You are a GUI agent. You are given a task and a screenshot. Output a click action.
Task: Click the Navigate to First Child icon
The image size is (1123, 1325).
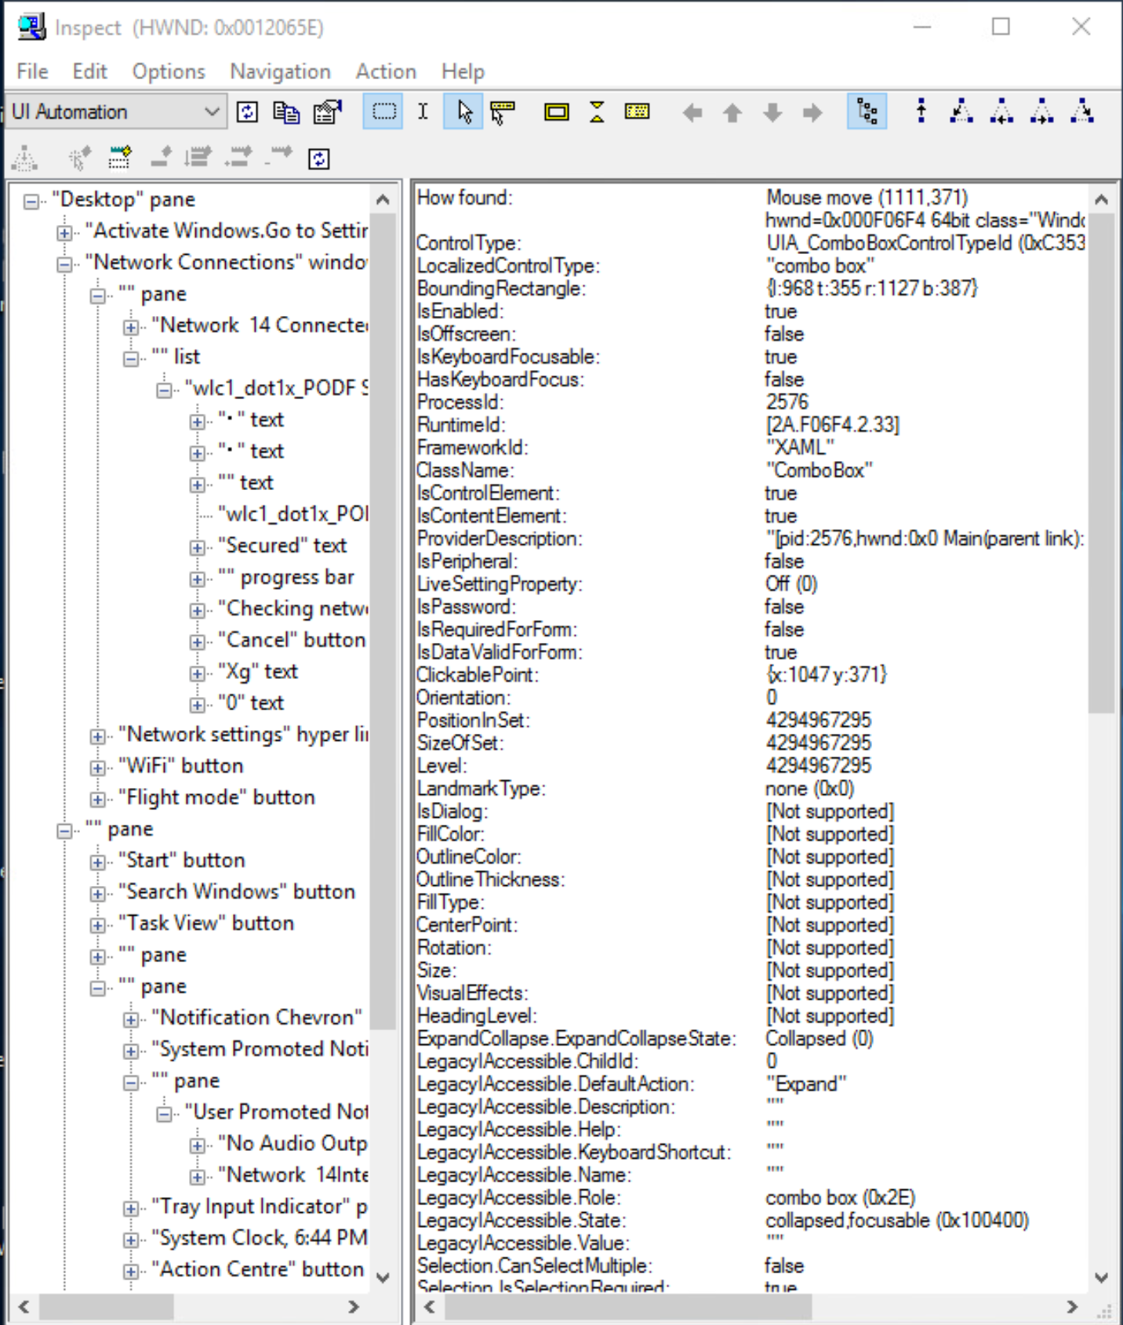[961, 112]
